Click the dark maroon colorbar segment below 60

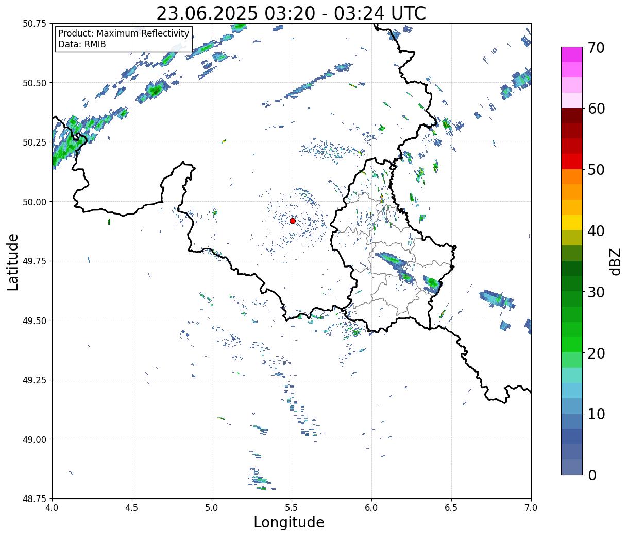572,115
